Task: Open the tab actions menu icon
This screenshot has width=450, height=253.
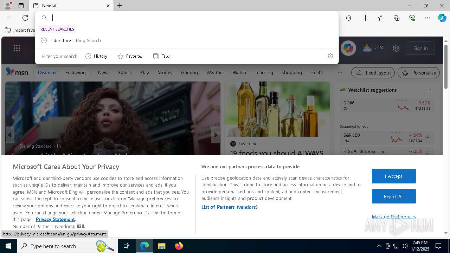Action: 21,6
